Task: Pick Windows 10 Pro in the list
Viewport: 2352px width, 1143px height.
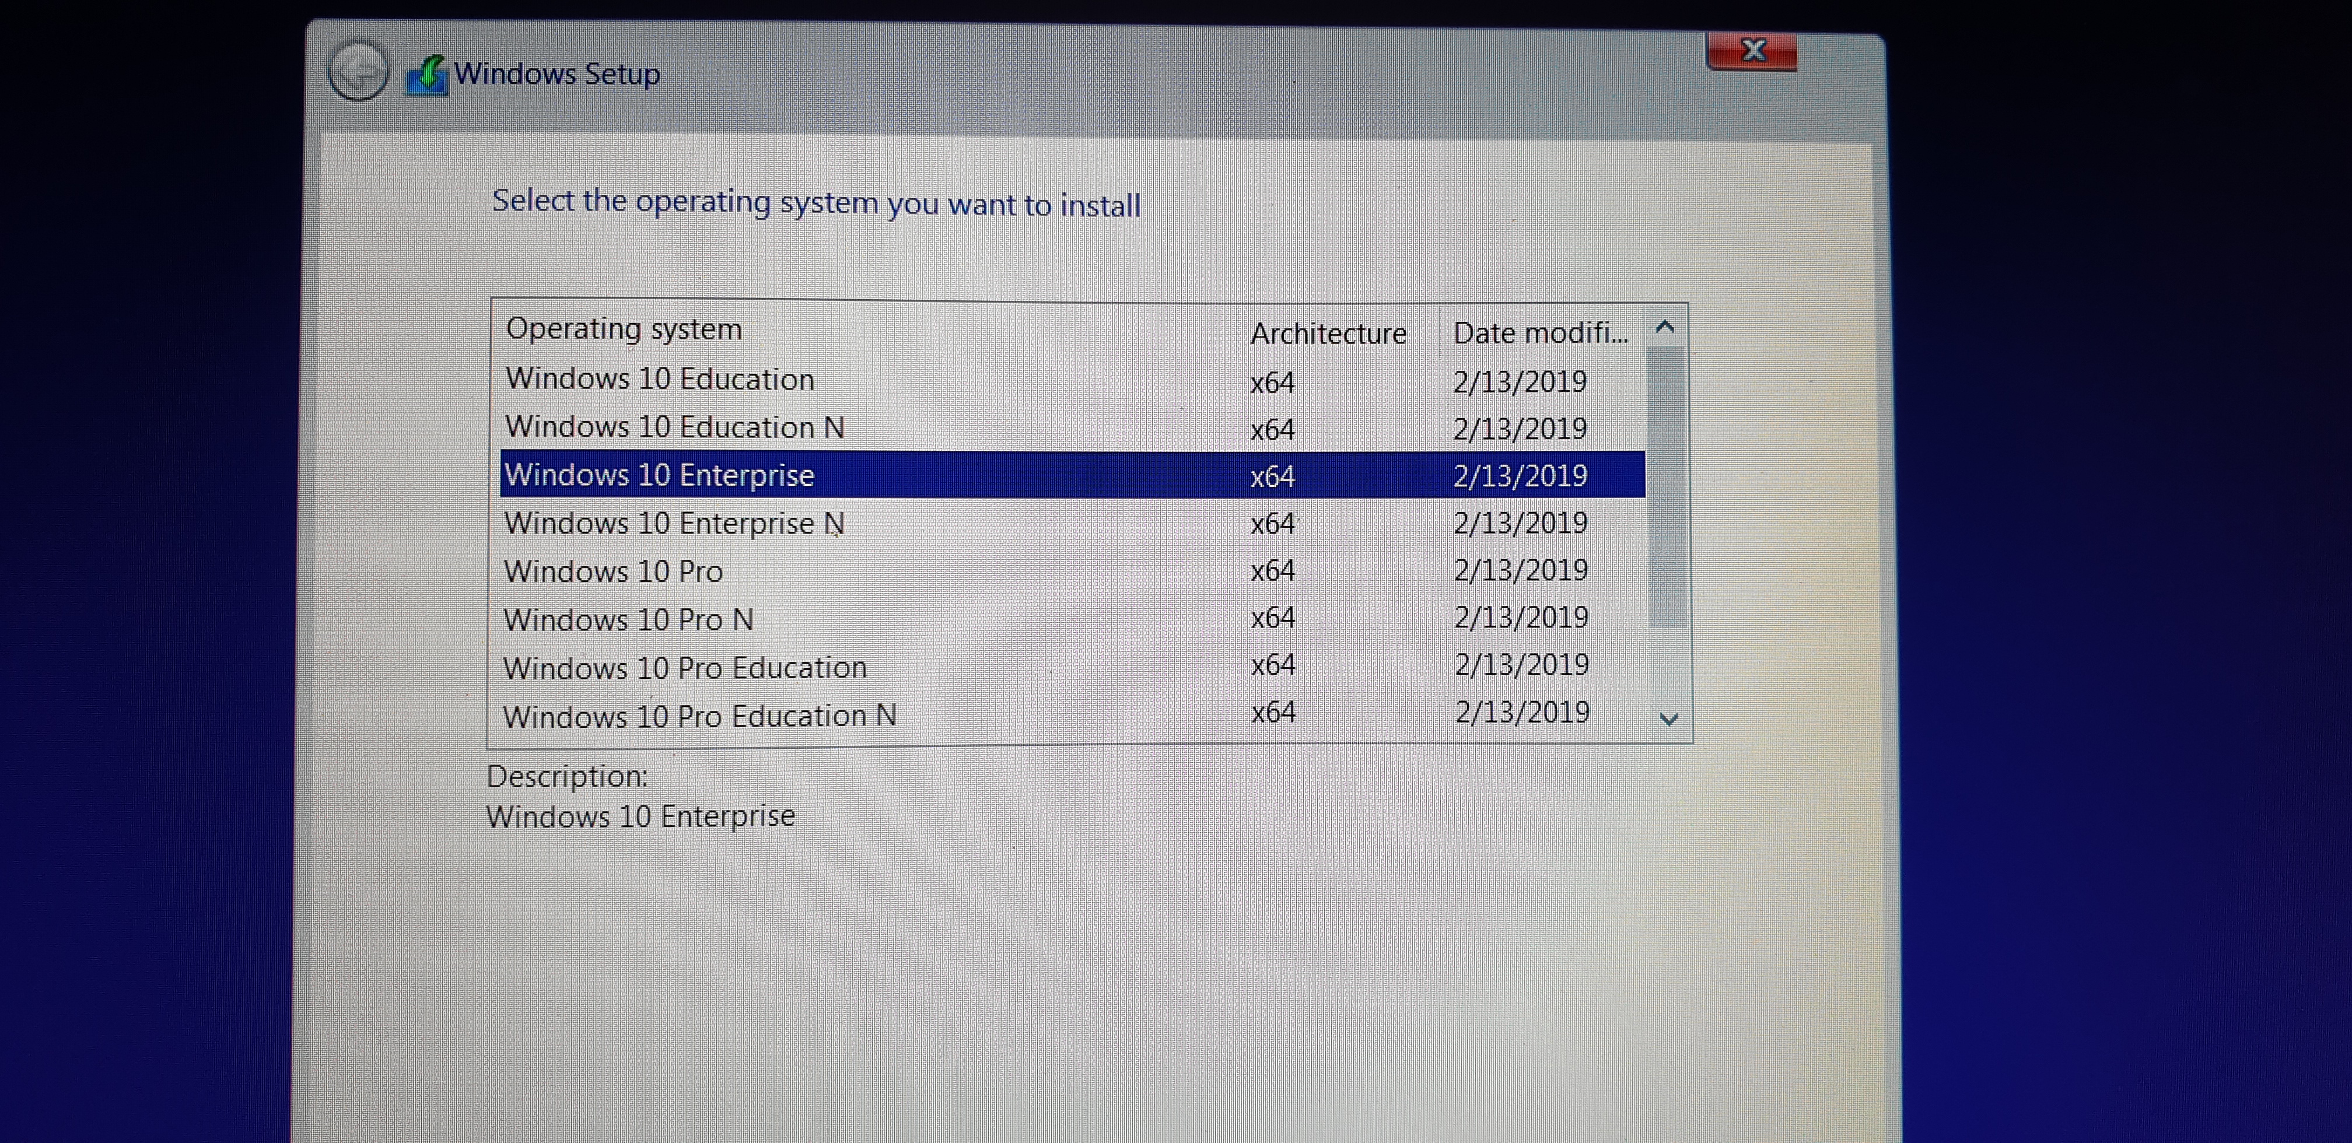Action: tap(1072, 570)
